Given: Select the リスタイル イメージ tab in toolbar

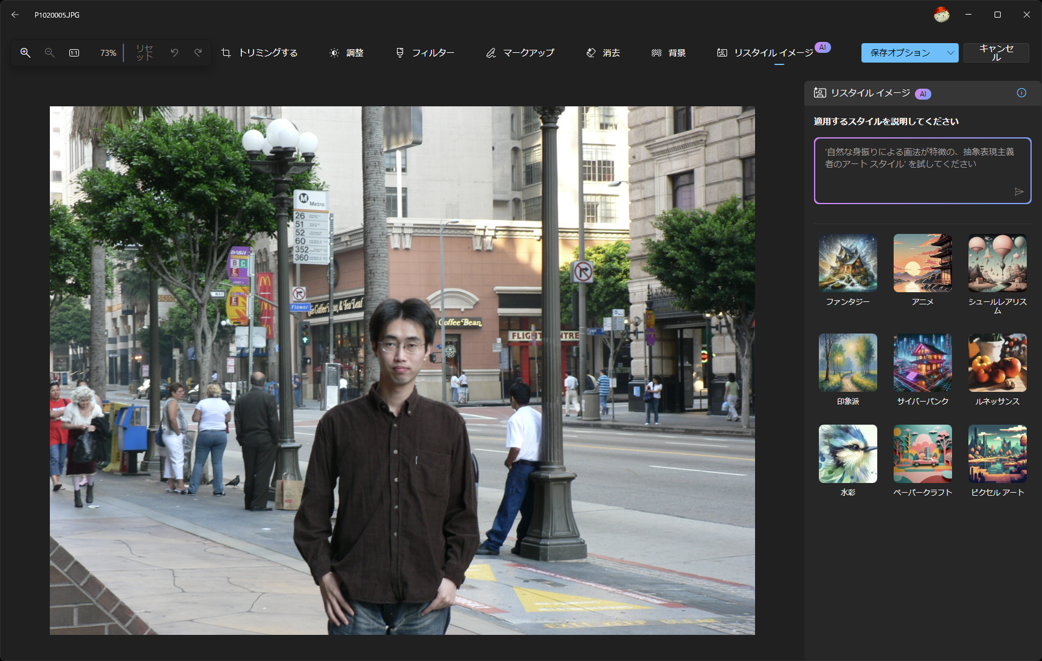Looking at the screenshot, I should (773, 53).
